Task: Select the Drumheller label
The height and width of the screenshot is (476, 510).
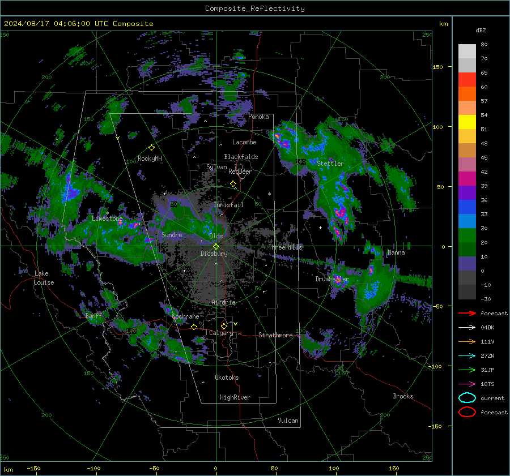Action: [x=332, y=279]
